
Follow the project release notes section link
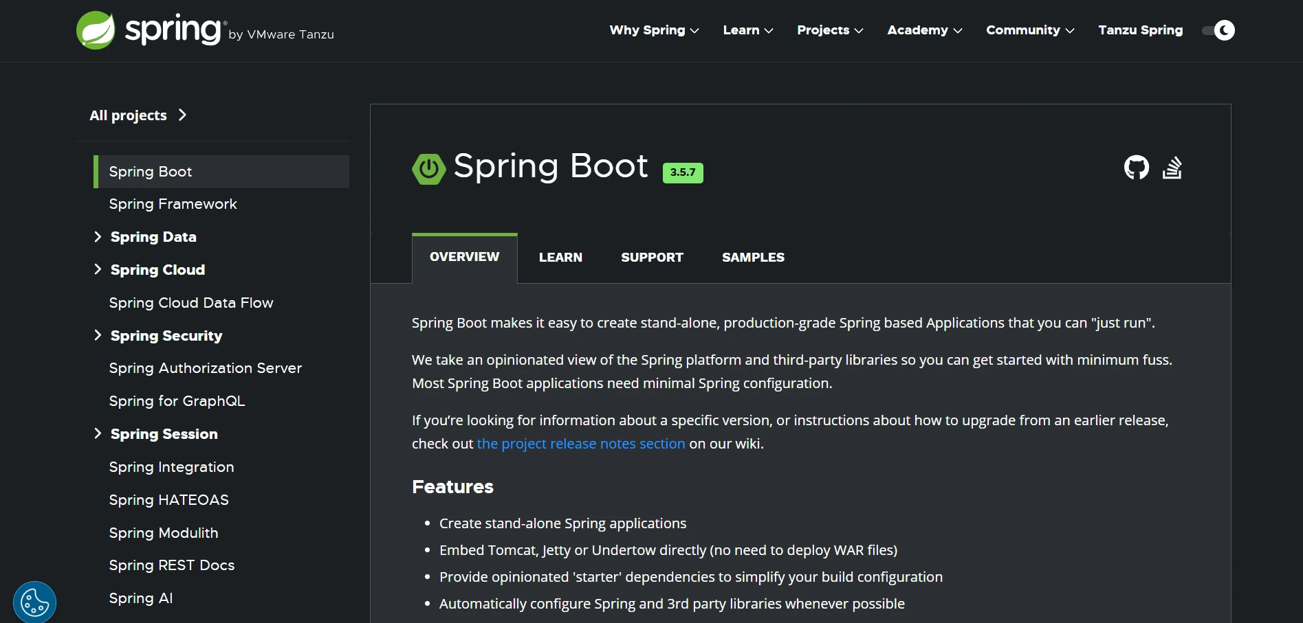tap(581, 444)
